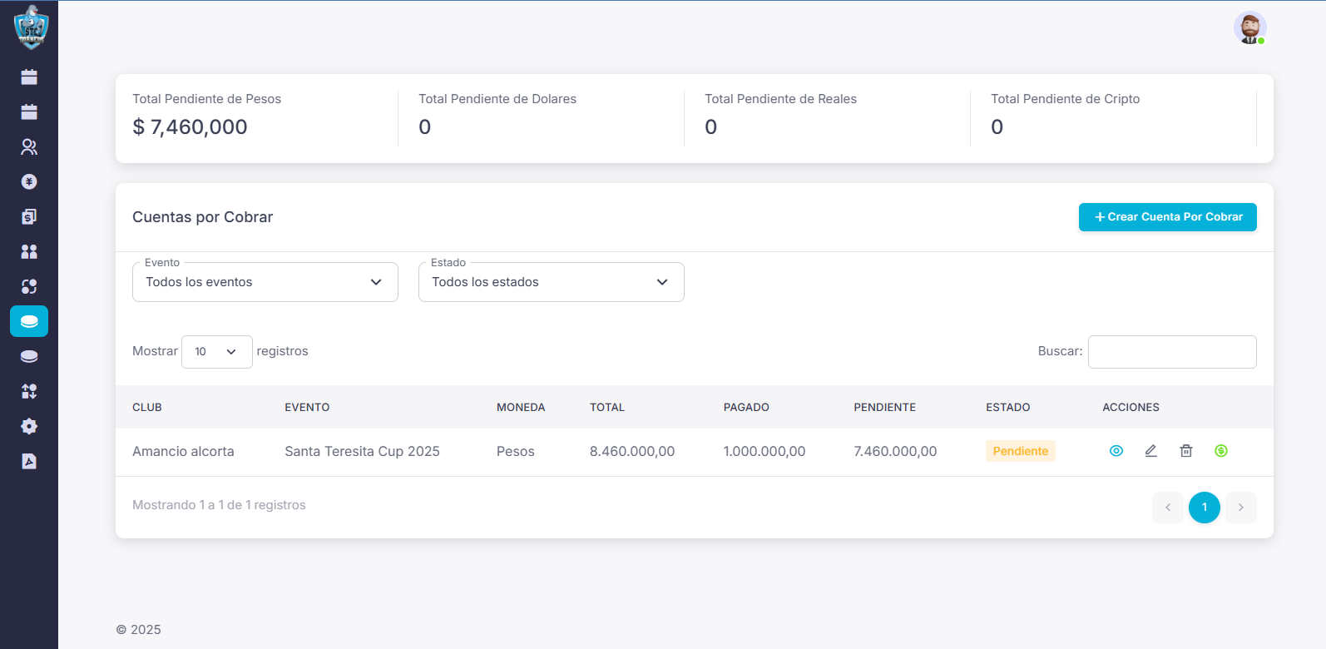
Task: Click the yen coin icon in sidebar
Action: tap(29, 181)
